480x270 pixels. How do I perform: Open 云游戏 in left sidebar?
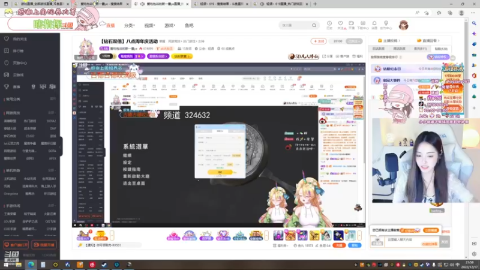(x=18, y=75)
